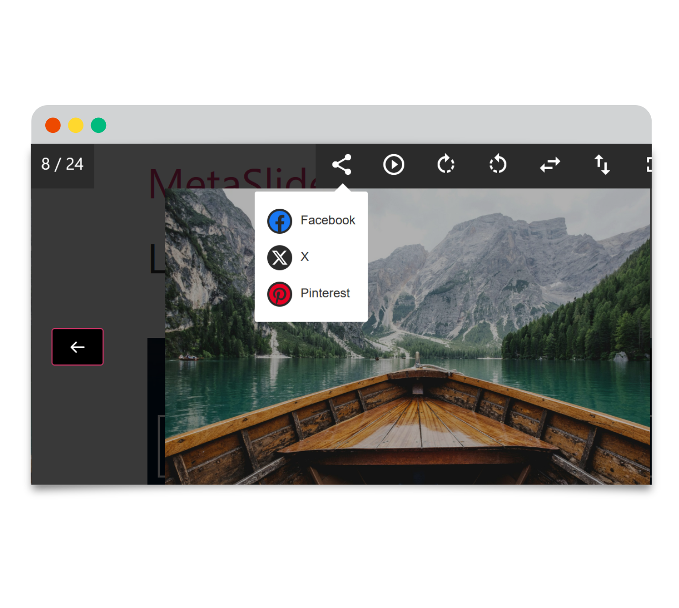This screenshot has width=679, height=608.
Task: Go to previous slide with left arrow
Action: [x=77, y=347]
